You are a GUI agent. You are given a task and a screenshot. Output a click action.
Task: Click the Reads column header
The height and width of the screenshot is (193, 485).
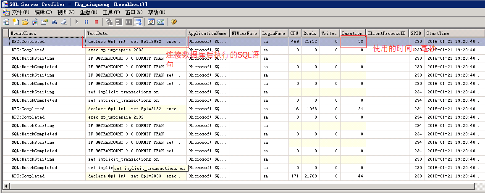tap(309, 33)
